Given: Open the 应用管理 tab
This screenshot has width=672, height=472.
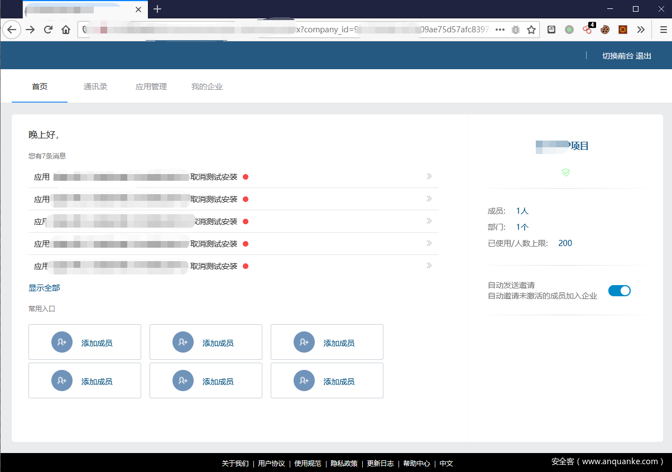Looking at the screenshot, I should [x=151, y=86].
